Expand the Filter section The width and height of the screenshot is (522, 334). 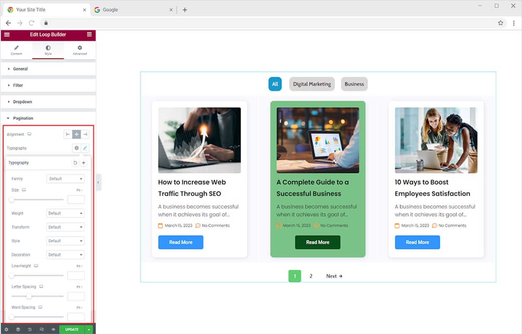click(18, 85)
